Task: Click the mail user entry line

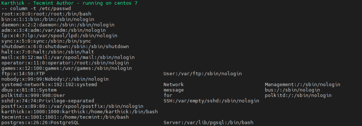Action: click(68, 57)
